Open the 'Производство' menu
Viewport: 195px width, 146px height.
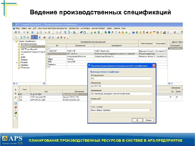tap(74, 28)
